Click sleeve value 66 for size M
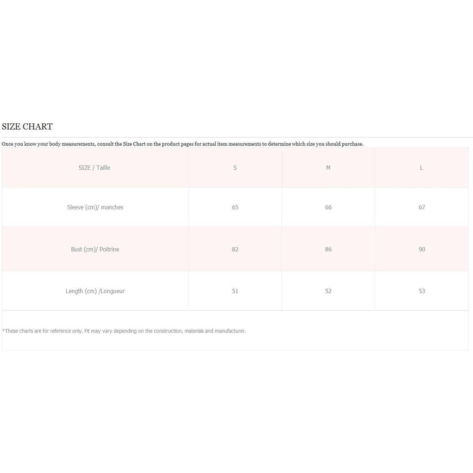The height and width of the screenshot is (473, 473). (x=328, y=207)
